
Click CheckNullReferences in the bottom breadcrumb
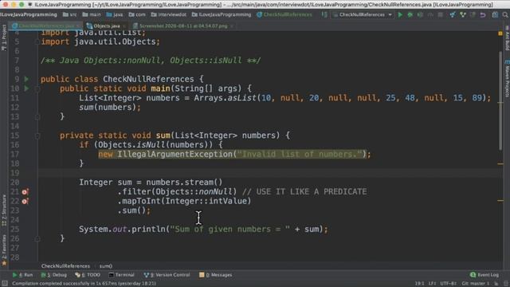(x=65, y=266)
